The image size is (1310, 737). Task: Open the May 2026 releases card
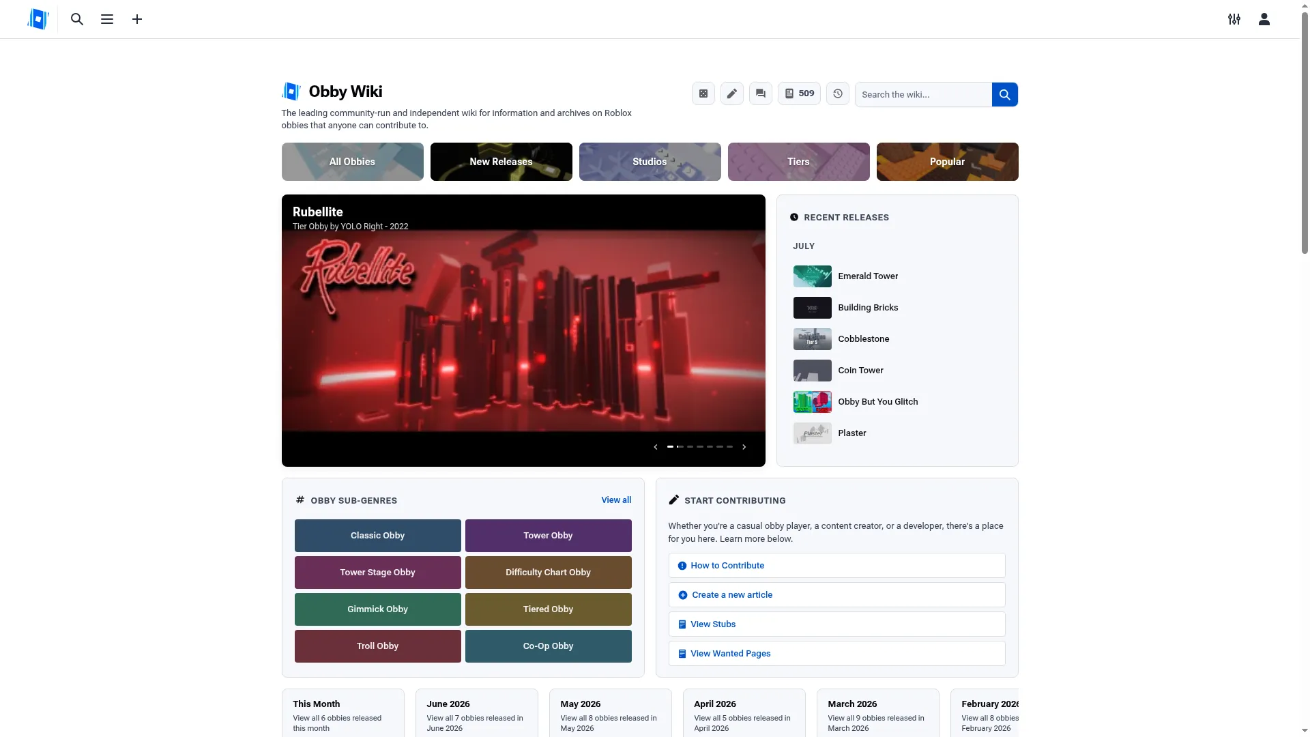coord(611,713)
